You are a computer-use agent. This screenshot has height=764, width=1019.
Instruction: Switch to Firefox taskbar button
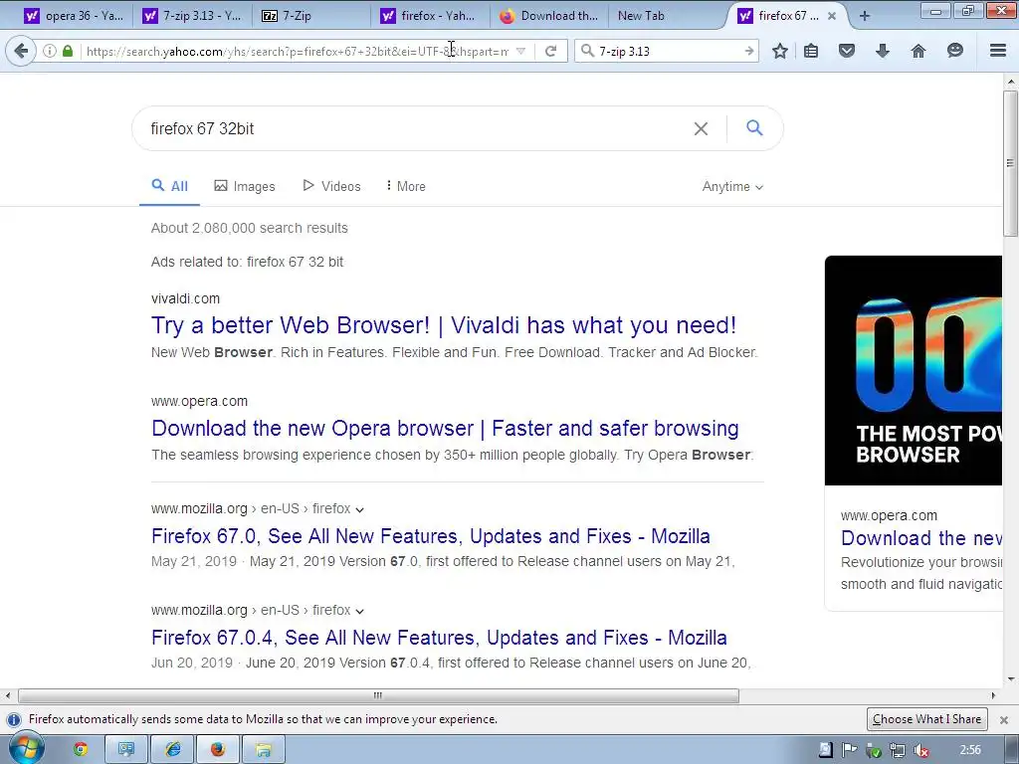click(218, 750)
